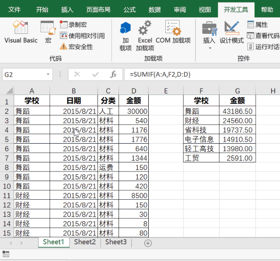This screenshot has height=261, width=280.
Task: Cancel formula entry with X button
Action: (77, 74)
